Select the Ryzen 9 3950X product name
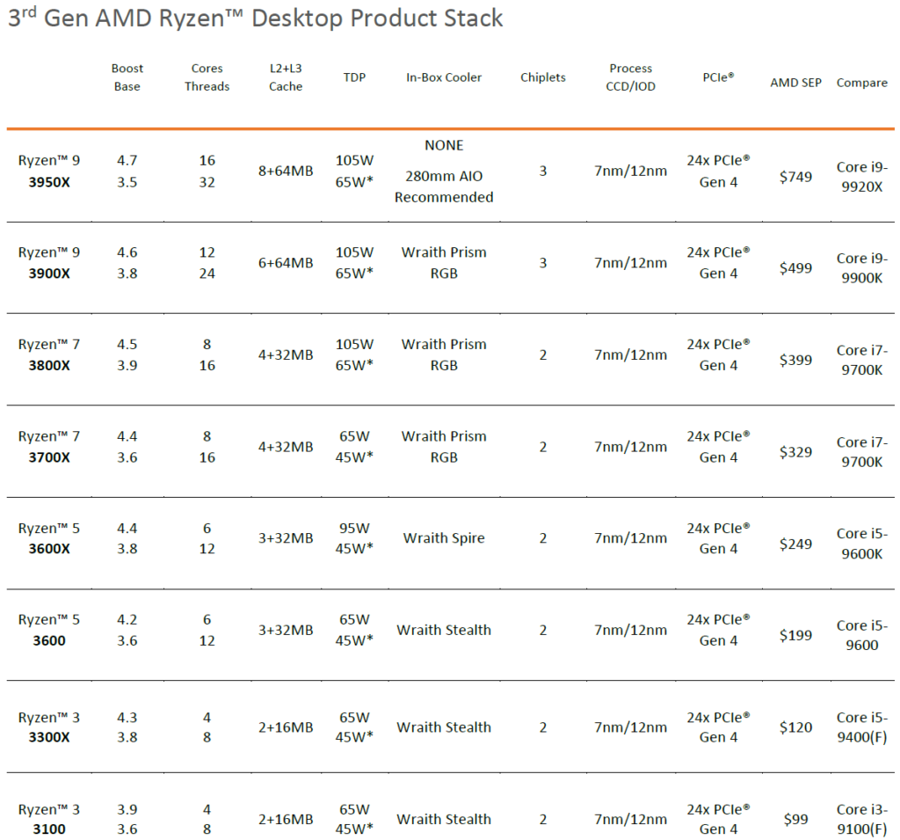Screen dimensions: 900x840 click(49, 172)
